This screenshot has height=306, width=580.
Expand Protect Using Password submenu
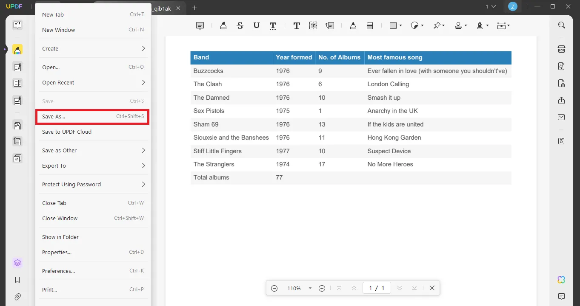94,185
